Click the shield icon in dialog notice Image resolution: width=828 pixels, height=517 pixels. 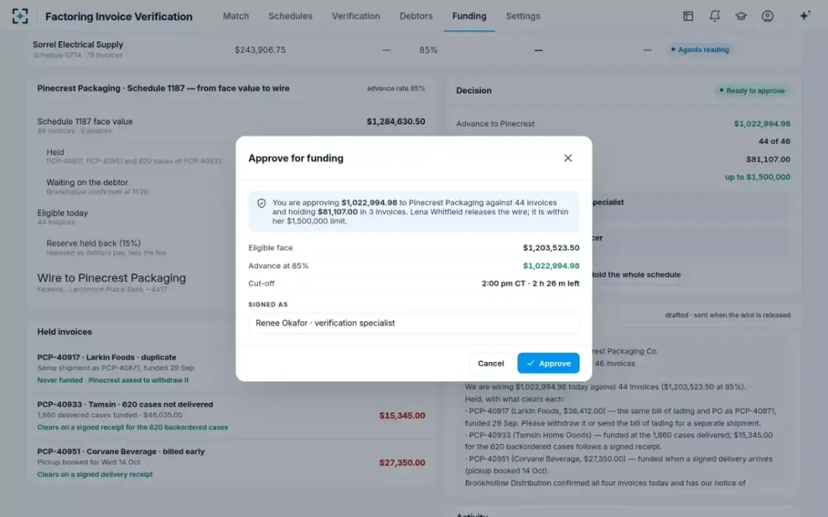(262, 203)
